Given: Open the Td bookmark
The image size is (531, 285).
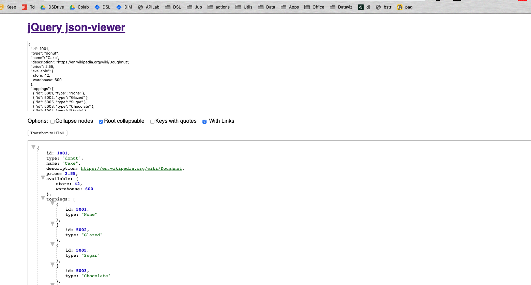Looking at the screenshot, I should click(x=28, y=7).
